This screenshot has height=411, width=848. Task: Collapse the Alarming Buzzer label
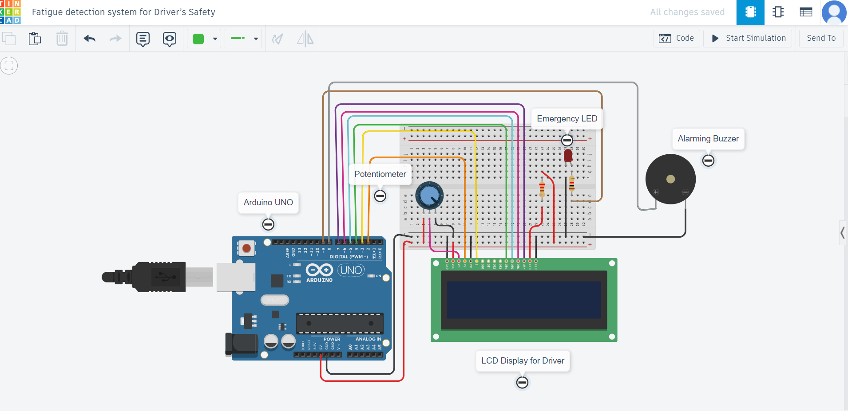[708, 160]
